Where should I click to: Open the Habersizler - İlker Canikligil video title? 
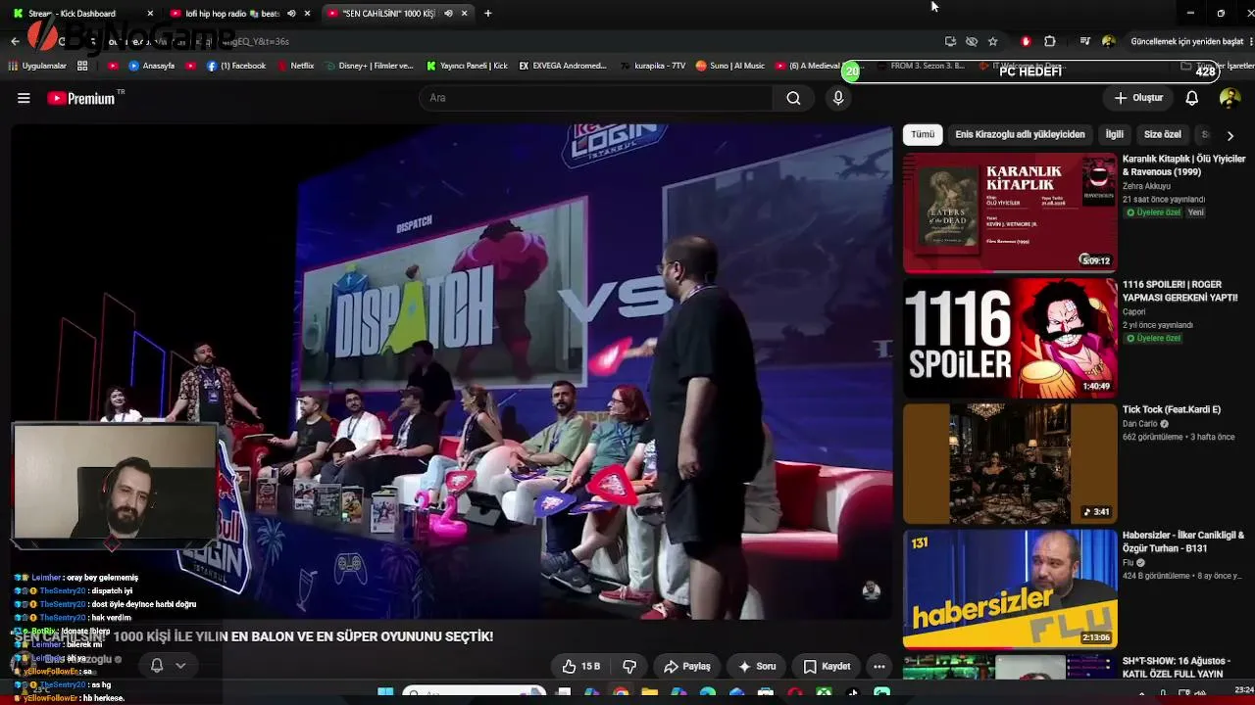coord(1183,541)
